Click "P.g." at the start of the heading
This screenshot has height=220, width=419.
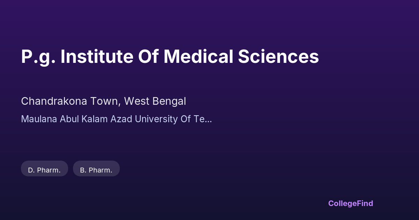[x=38, y=57]
